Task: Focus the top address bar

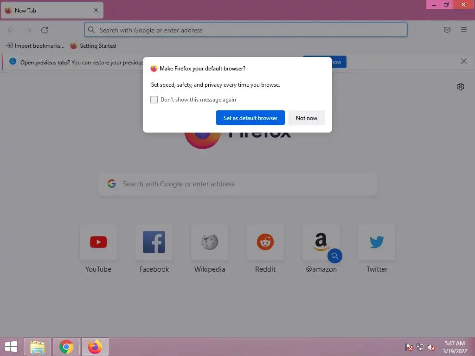Action: [x=246, y=30]
